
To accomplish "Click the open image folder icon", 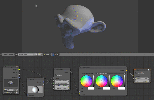I will [x=39, y=55].
